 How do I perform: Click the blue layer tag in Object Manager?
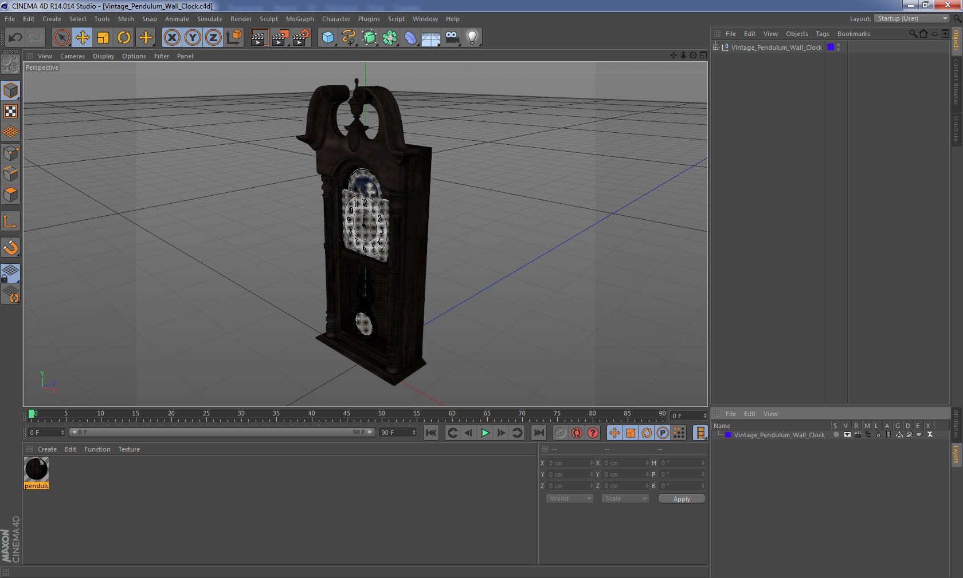[831, 47]
